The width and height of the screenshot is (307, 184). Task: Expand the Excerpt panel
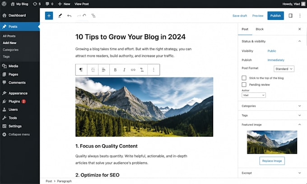pos(271,173)
